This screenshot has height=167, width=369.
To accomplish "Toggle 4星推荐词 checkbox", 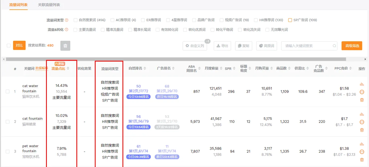I will 168,20.
